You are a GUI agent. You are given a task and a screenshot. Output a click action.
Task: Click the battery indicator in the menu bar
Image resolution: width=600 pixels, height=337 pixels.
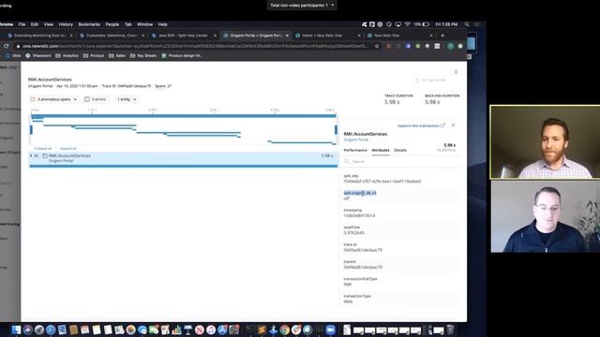(422, 24)
